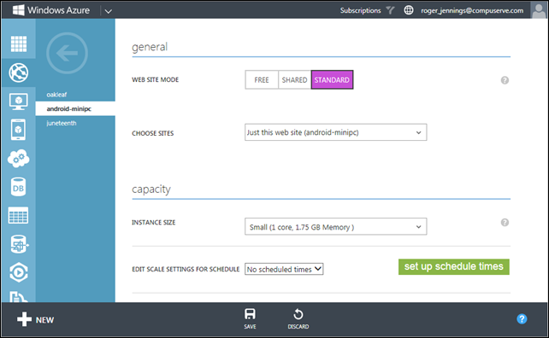Viewport: 549px width, 338px height.
Task: Click set up schedule times button
Action: click(454, 266)
